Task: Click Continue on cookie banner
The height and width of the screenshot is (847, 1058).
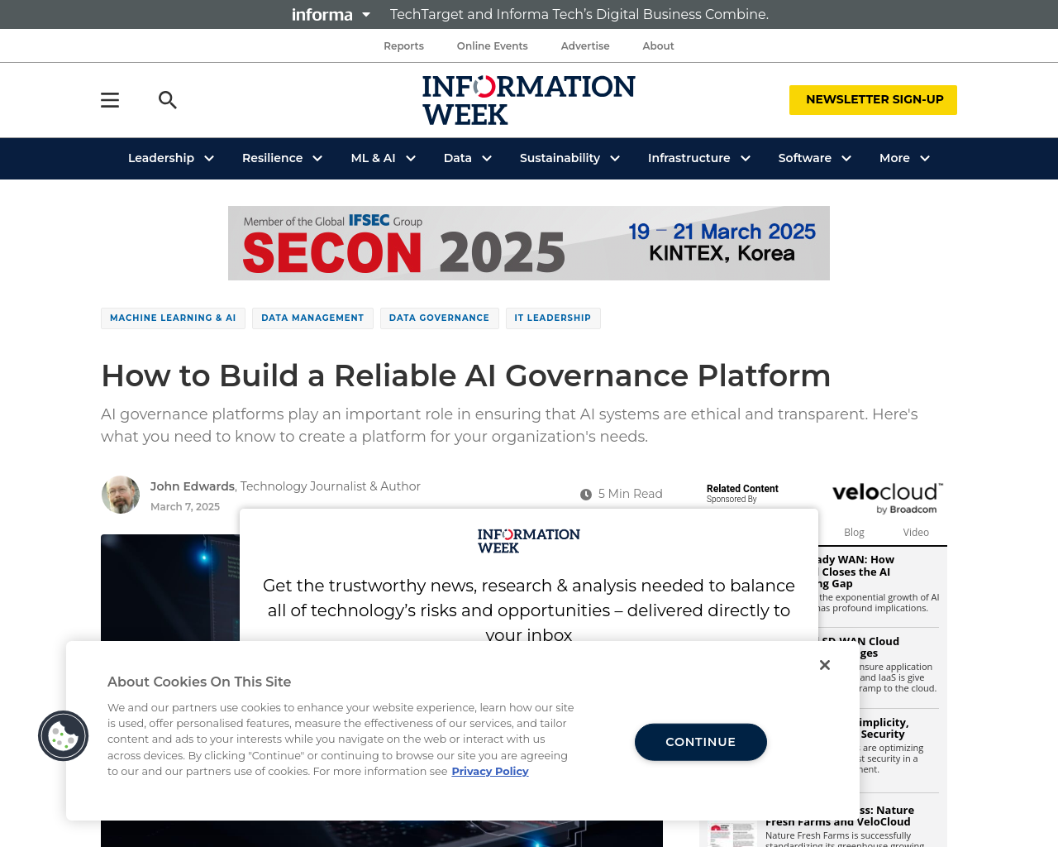Action: pos(701,742)
